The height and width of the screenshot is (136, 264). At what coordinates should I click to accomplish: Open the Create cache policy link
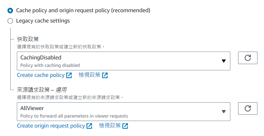41,75
